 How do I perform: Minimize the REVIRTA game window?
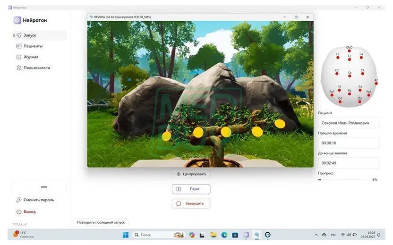pos(284,17)
